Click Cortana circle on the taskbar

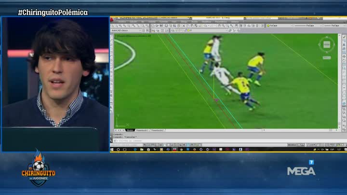tap(118, 150)
